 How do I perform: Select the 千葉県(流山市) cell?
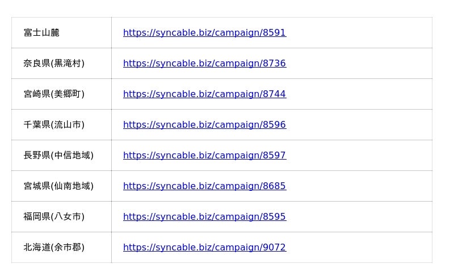(54, 125)
